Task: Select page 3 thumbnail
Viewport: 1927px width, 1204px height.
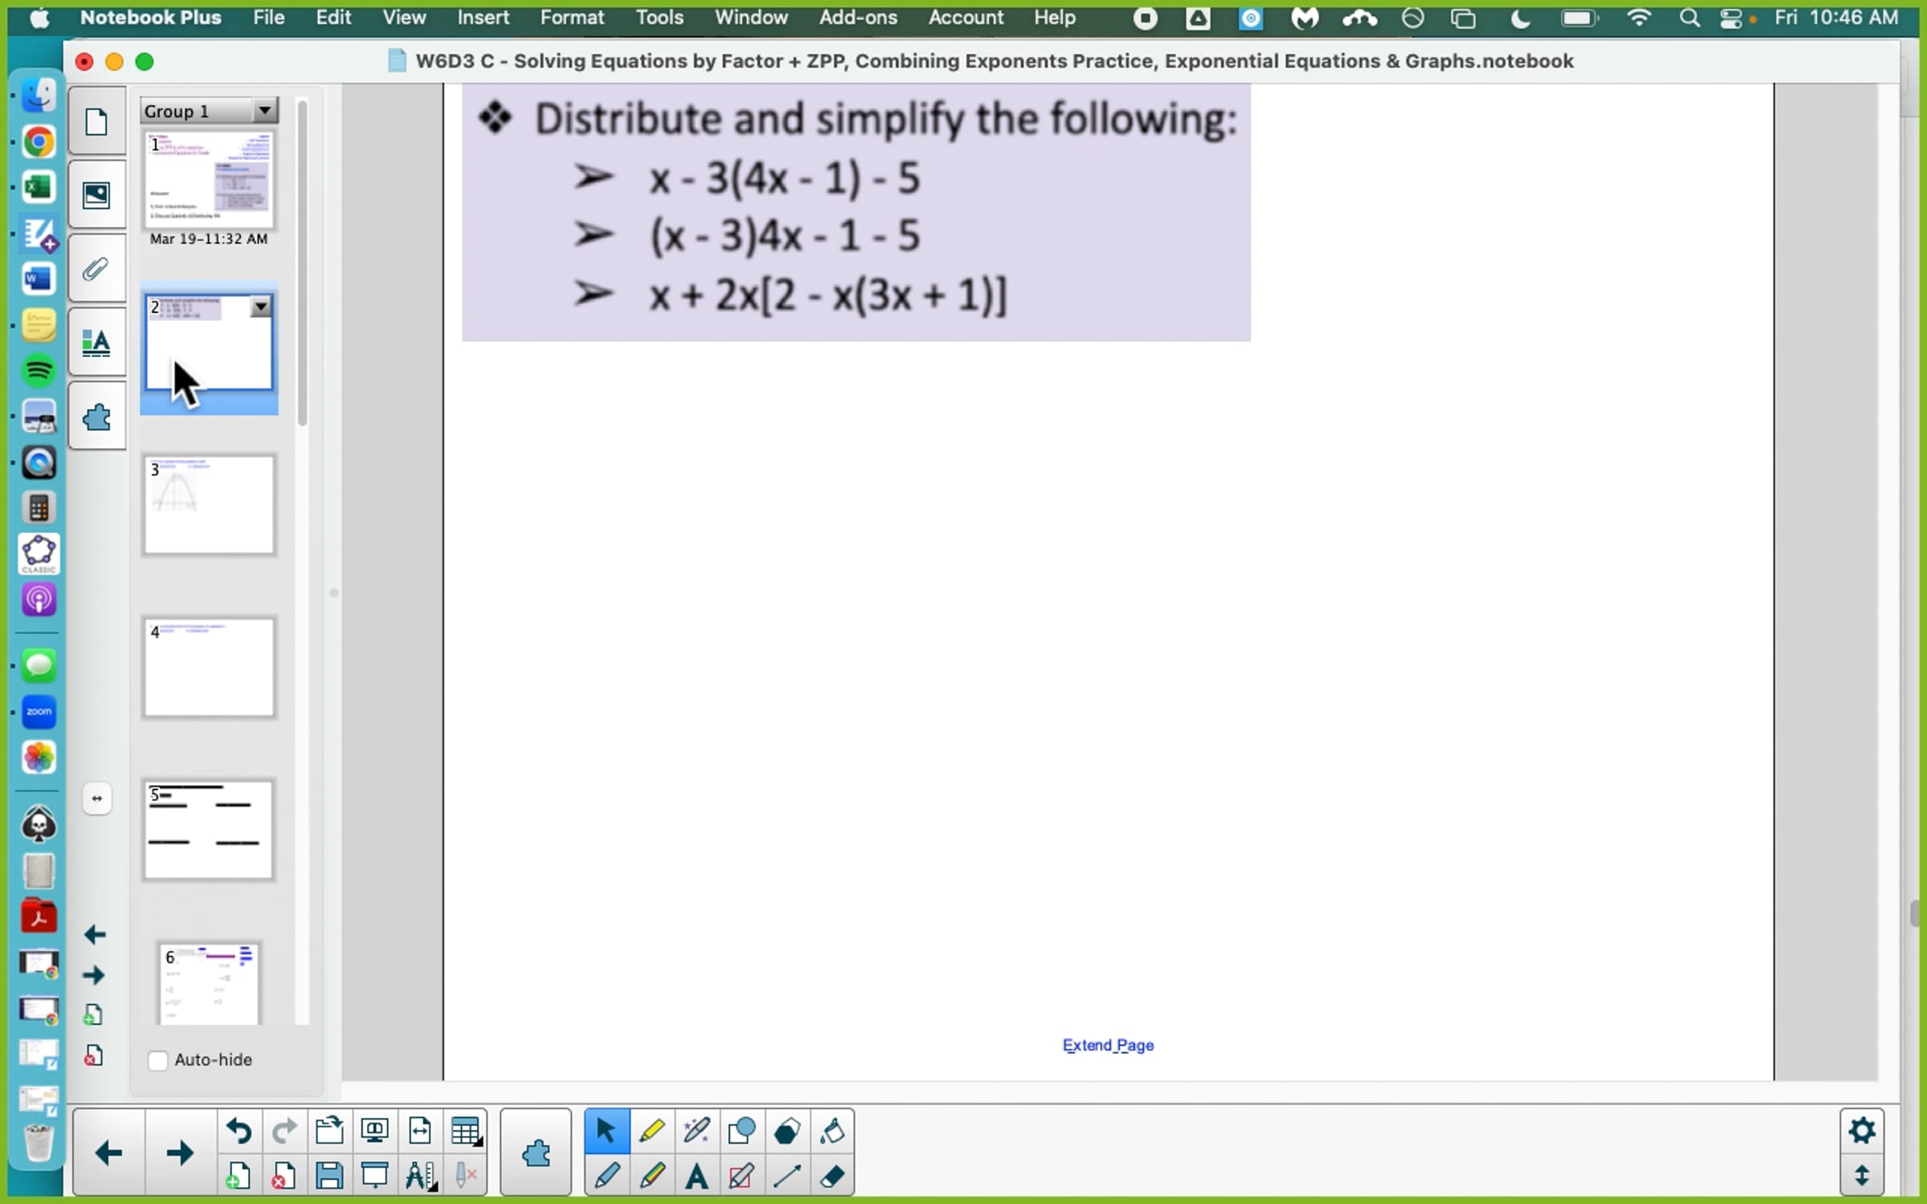Action: click(x=209, y=506)
